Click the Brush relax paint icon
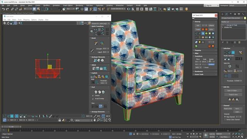This screenshot has height=139, width=247. point(96,43)
